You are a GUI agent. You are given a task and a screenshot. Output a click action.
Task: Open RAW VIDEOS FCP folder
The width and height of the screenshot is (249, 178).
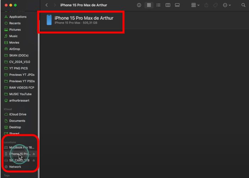click(x=22, y=88)
